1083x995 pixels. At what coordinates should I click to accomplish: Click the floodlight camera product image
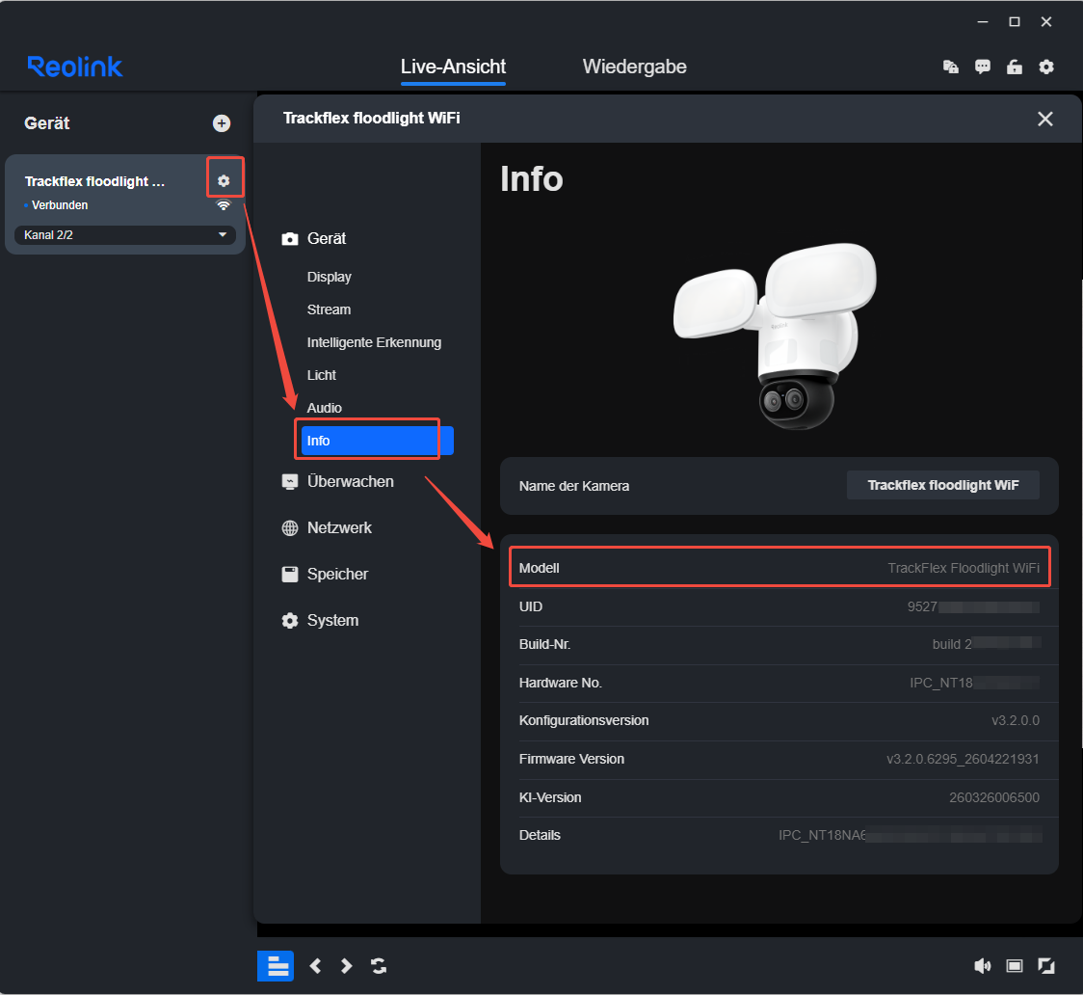775,336
